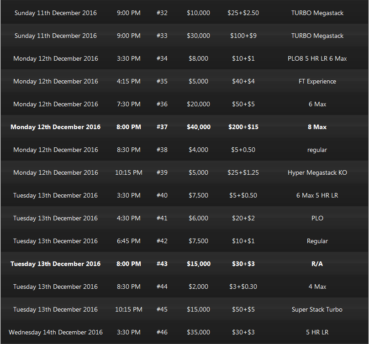The height and width of the screenshot is (344, 369).
Task: Click the 4:30 PM PLO start time
Action: click(x=128, y=218)
